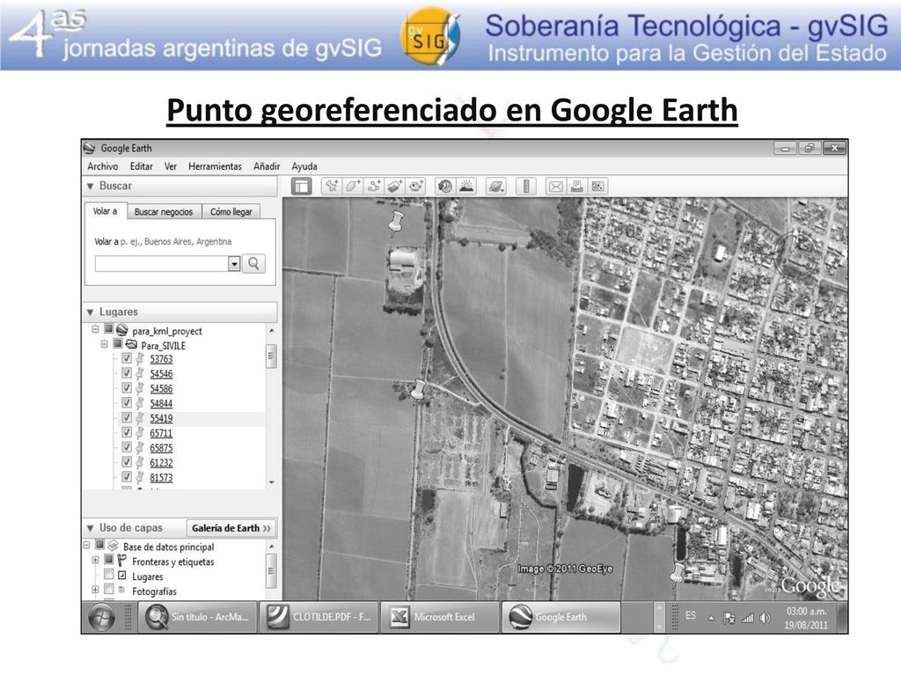The height and width of the screenshot is (676, 901).
Task: Click the Lugares panel vertical scrollbar thumb
Action: click(x=271, y=356)
